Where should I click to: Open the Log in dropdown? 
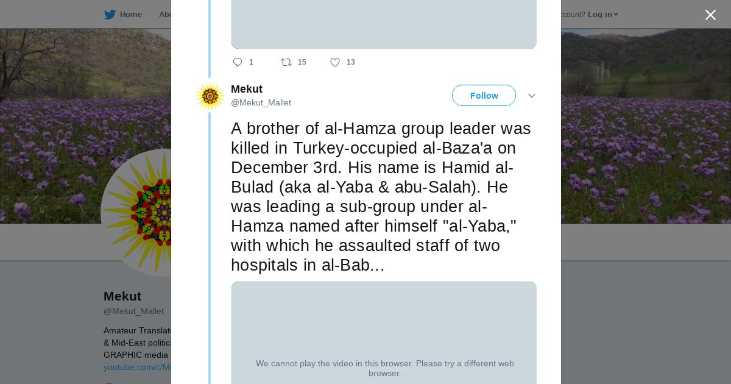click(x=602, y=15)
